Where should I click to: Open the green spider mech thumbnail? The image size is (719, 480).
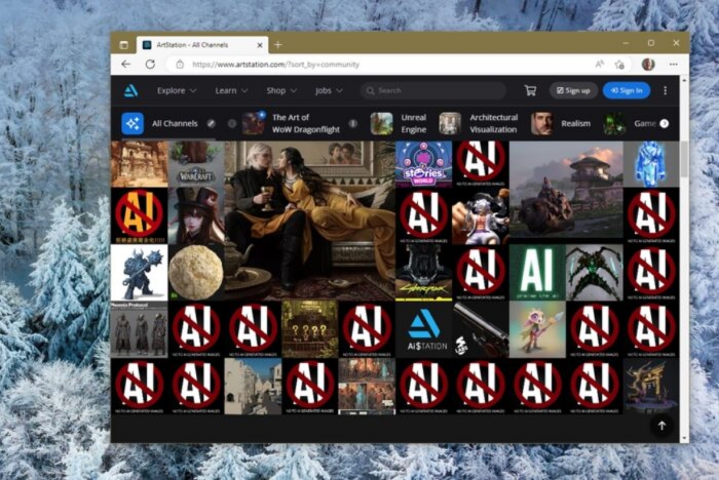coord(594,272)
